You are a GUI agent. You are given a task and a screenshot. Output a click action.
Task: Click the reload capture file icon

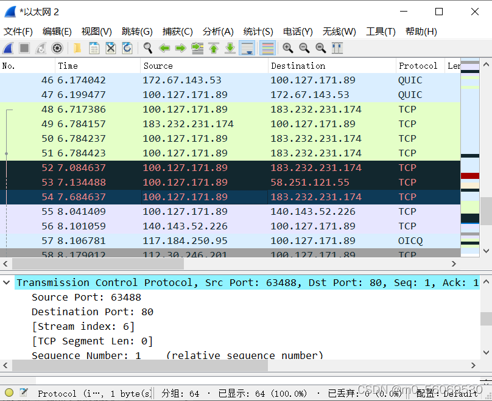tap(127, 48)
